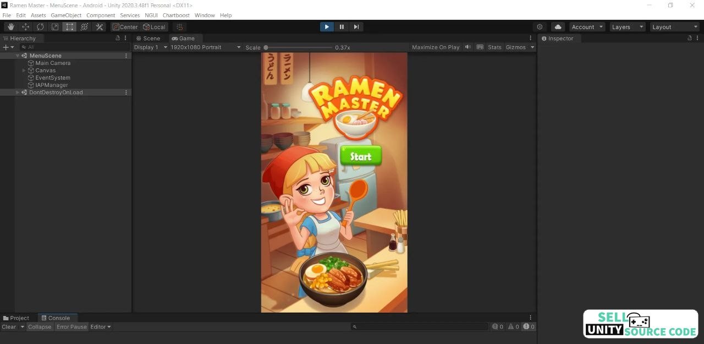Screen dimensions: 704x344
Task: Click the Game view Scale slider
Action: pos(299,47)
